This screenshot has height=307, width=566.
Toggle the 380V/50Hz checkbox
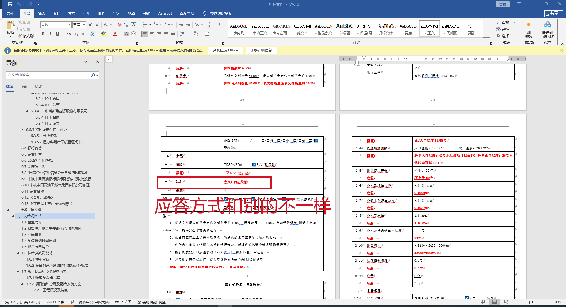click(x=225, y=165)
